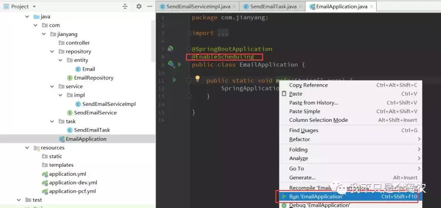This screenshot has width=441, height=208.
Task: Click the Project panel settings gear icon
Action: 139,7
